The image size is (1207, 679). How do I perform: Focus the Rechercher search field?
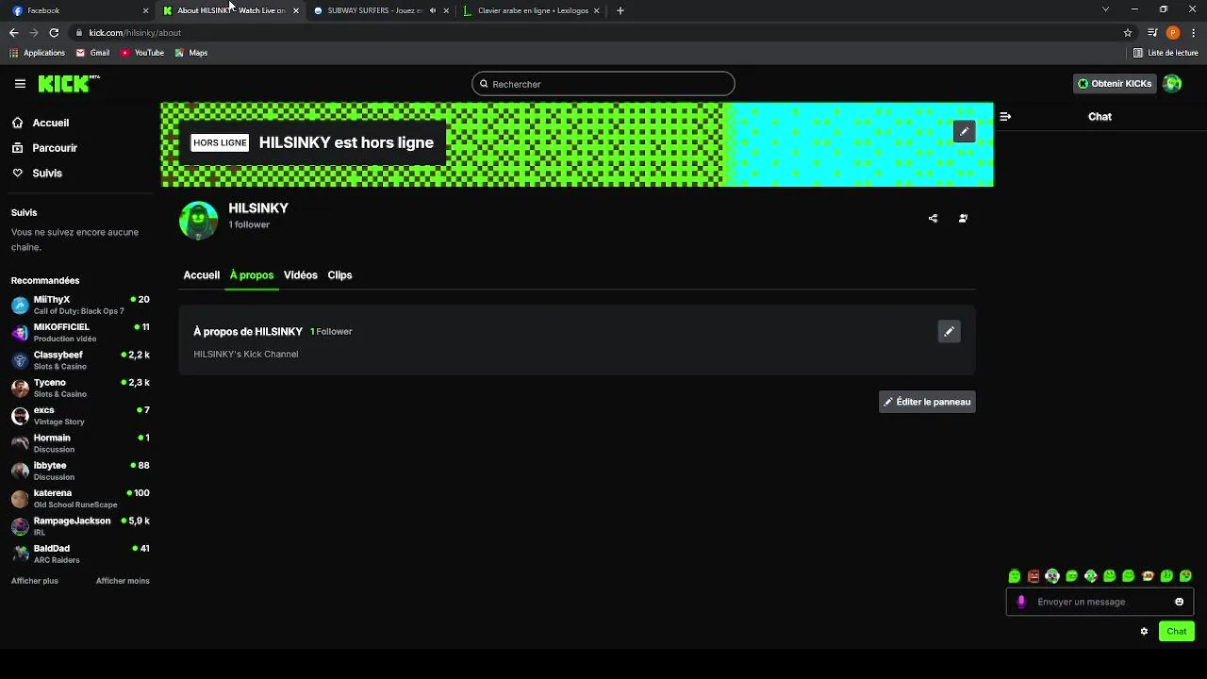coord(603,84)
